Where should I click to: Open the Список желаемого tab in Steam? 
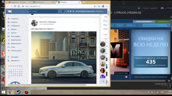pos(144,22)
